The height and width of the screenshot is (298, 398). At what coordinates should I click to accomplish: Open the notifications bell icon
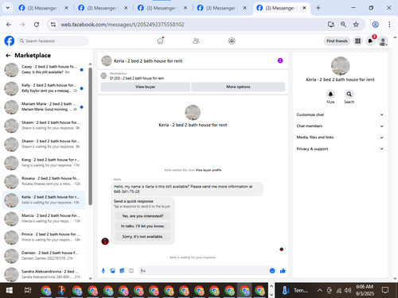click(370, 41)
